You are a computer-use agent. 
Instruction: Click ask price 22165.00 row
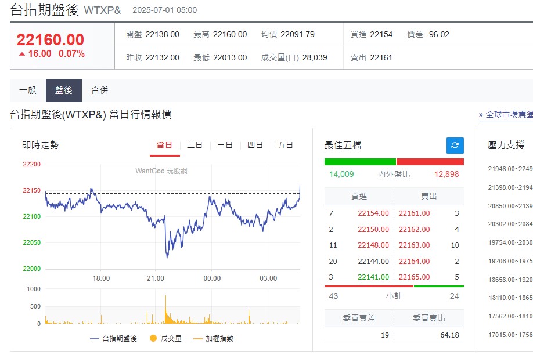click(x=414, y=277)
